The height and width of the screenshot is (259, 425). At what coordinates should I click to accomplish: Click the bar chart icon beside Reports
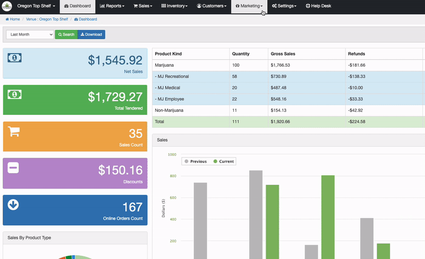pyautogui.click(x=102, y=6)
